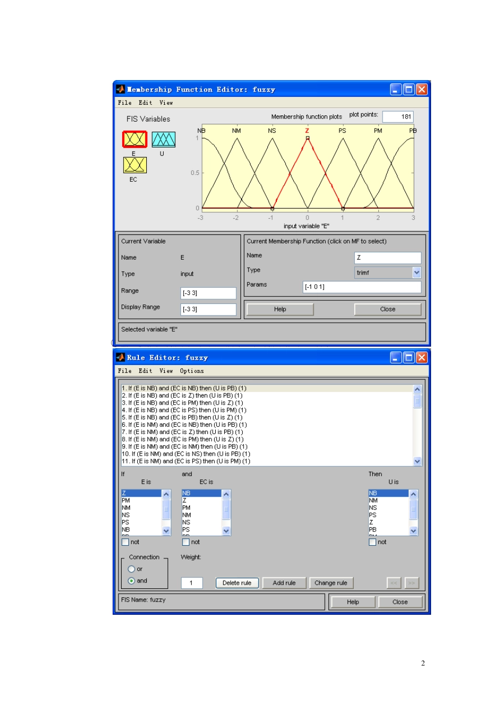
Task: Toggle 'not' checkbox under EC is list
Action: point(186,542)
